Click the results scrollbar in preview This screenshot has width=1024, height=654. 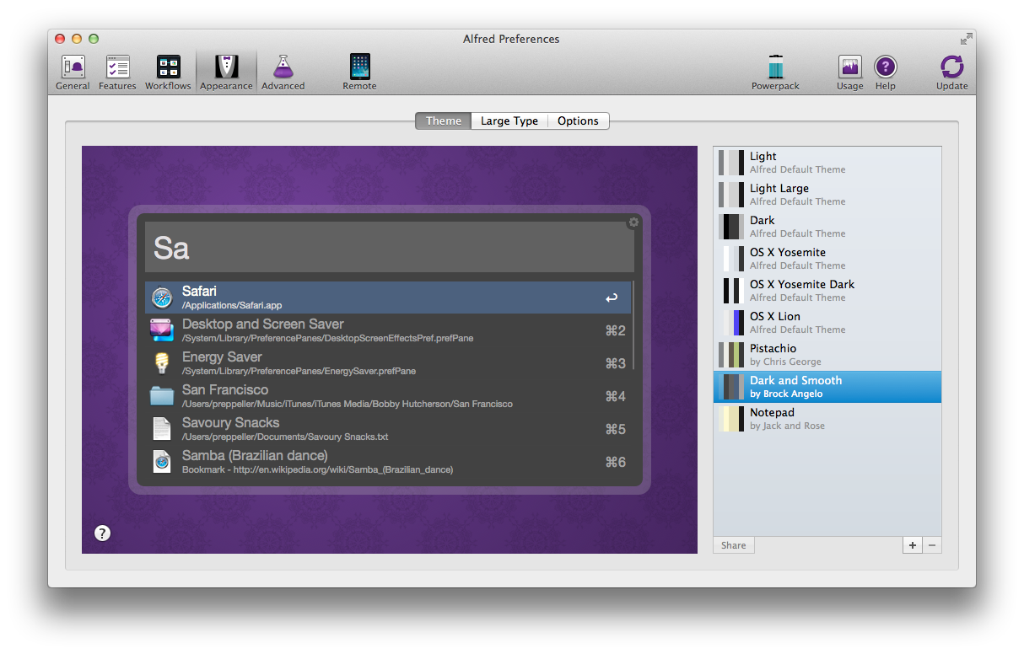[x=632, y=325]
